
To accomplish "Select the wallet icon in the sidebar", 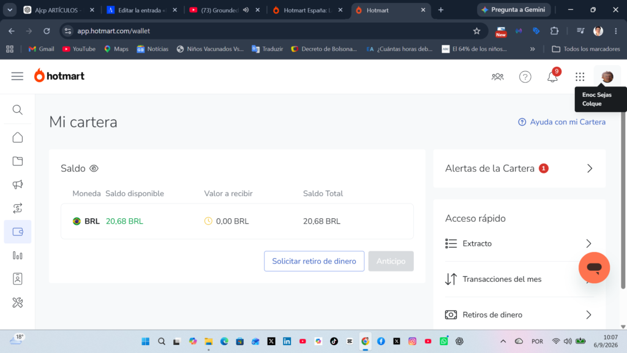I will pos(18,232).
